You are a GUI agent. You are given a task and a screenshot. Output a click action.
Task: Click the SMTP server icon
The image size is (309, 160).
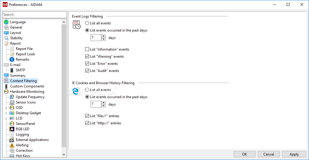pyautogui.click(x=12, y=70)
